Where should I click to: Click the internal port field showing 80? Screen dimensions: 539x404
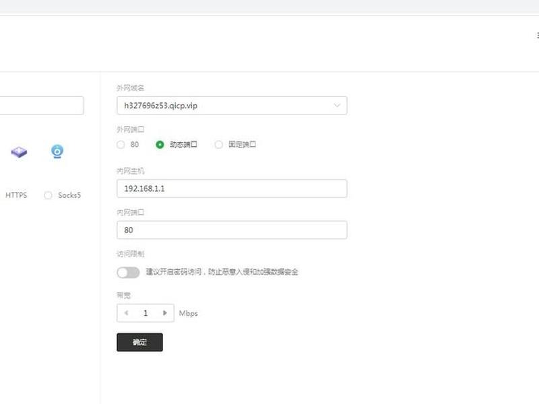pos(232,230)
